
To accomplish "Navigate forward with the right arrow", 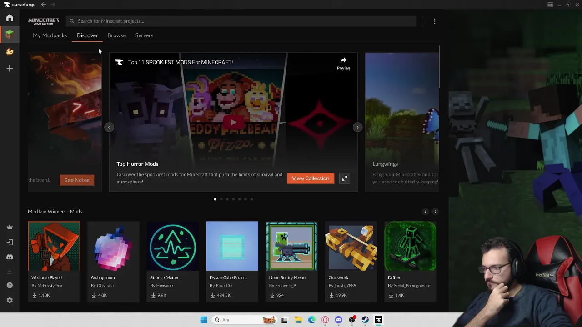I will [x=53, y=5].
